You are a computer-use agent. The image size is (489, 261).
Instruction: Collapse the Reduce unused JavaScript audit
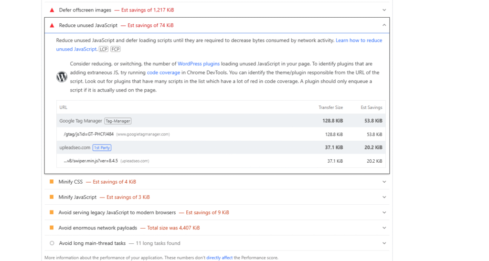[x=384, y=25]
